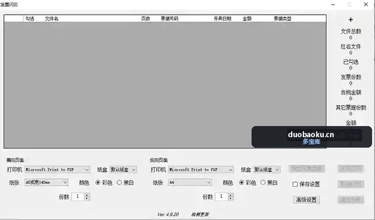The width and height of the screenshot is (375, 220).
Task: Click the 已勾选 statistic label
Action: click(x=351, y=62)
